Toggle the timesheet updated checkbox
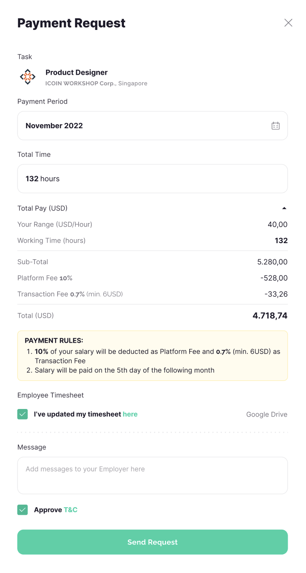Viewport: 306px width, 573px height. [23, 414]
